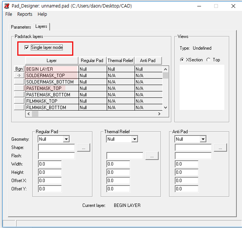Click row selector button beside FILMMASK_TOP
Viewport: 242px width, 228px height.
click(19, 101)
